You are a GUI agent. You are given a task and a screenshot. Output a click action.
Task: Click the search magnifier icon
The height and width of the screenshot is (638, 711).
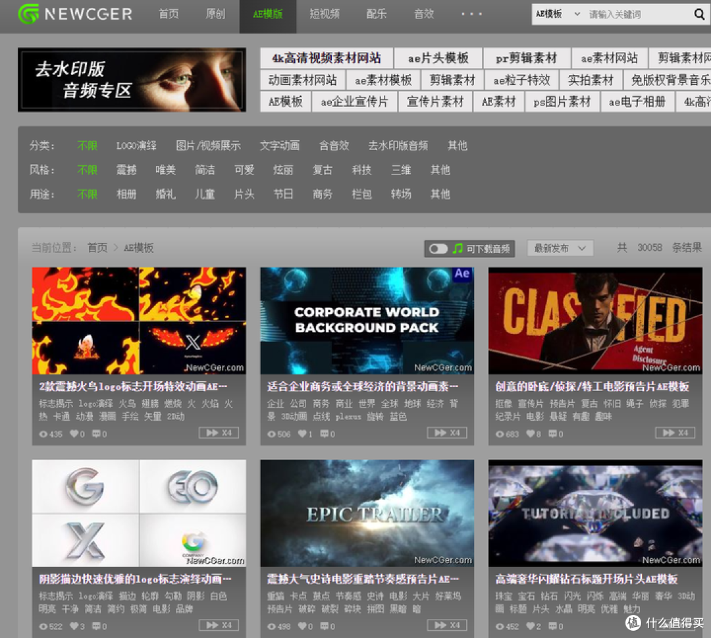(699, 14)
